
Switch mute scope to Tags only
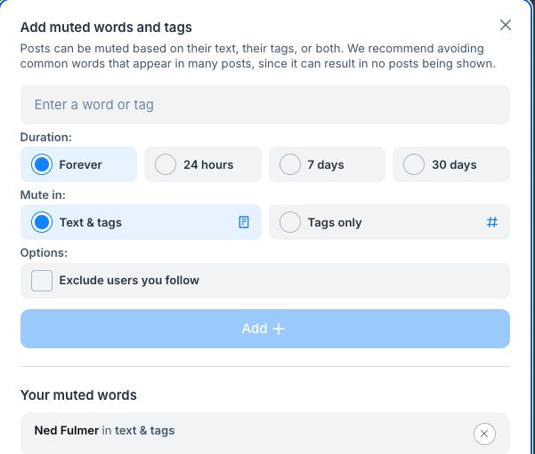(290, 222)
